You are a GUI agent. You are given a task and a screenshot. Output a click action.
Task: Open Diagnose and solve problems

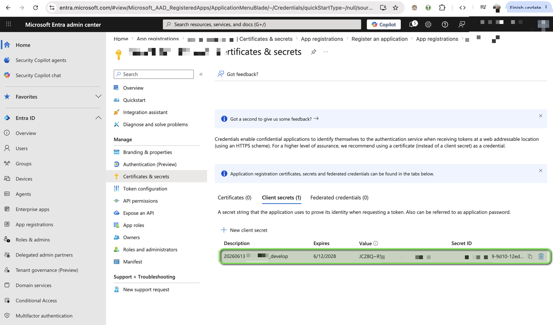click(x=155, y=124)
